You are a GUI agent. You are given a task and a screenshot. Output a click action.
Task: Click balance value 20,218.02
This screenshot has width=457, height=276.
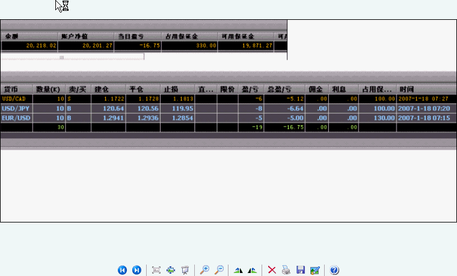[x=41, y=46]
